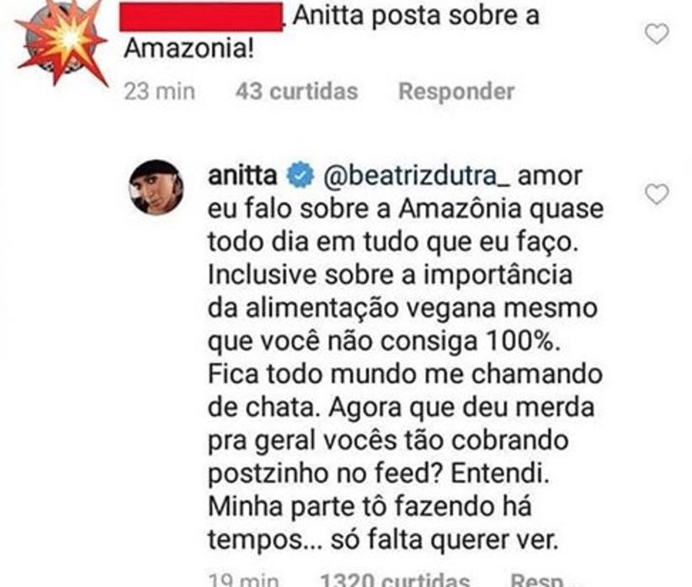Screen dimensions: 692x587
Task: Tap 'Fica todo mundo me chamando' line
Action: (405, 374)
